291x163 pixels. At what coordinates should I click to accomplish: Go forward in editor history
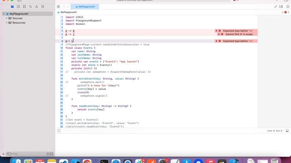point(68,7)
